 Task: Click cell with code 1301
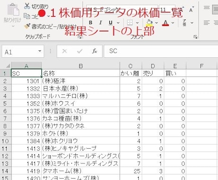point(27,81)
